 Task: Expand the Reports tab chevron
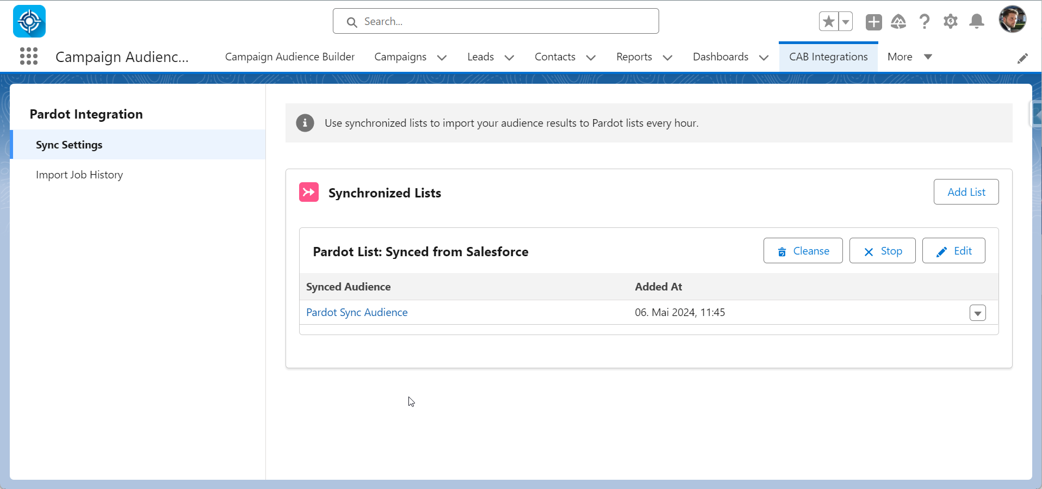pos(668,57)
